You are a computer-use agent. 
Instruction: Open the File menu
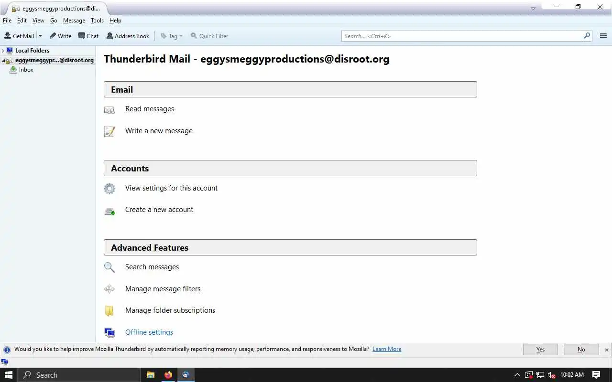(7, 21)
